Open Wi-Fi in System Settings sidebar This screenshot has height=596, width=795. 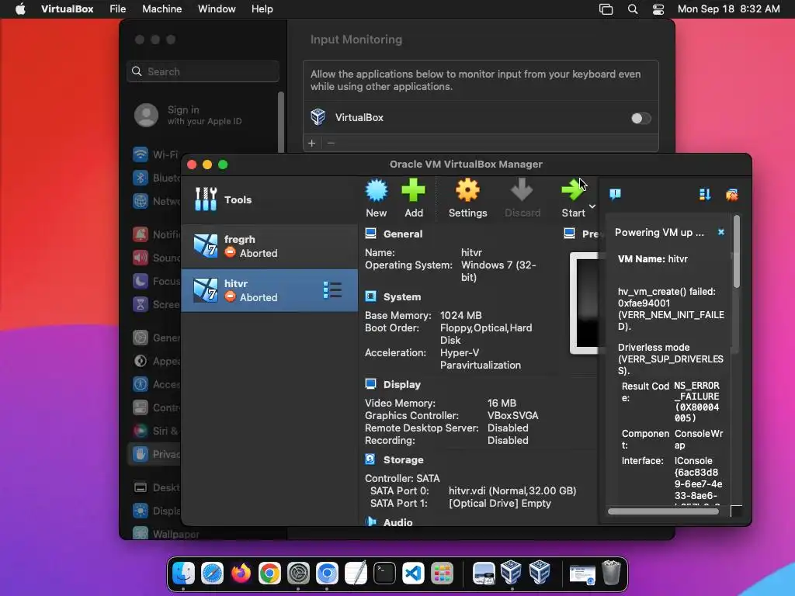pos(156,154)
